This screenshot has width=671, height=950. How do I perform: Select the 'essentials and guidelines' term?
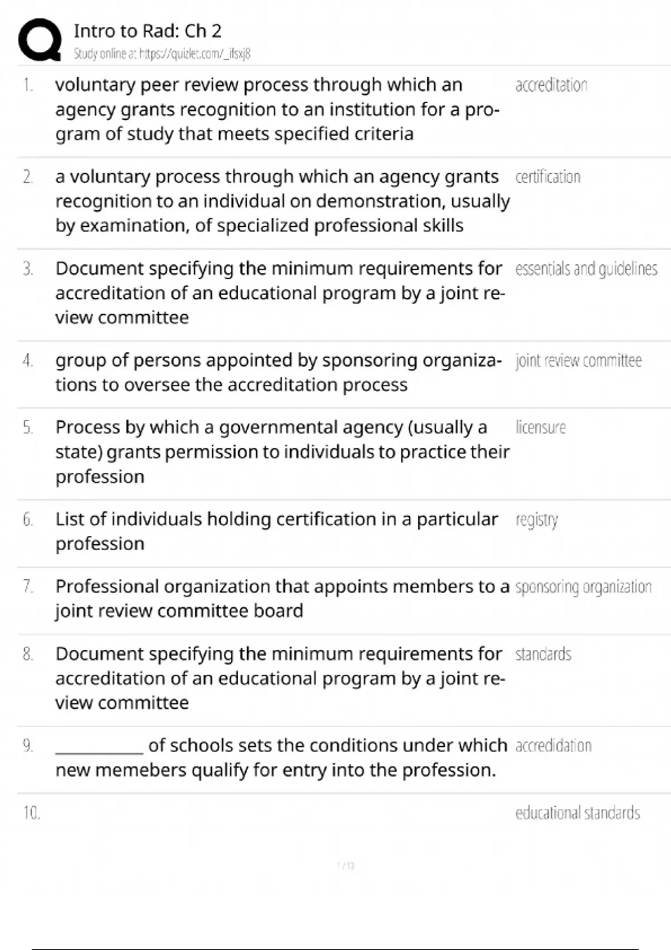[586, 269]
